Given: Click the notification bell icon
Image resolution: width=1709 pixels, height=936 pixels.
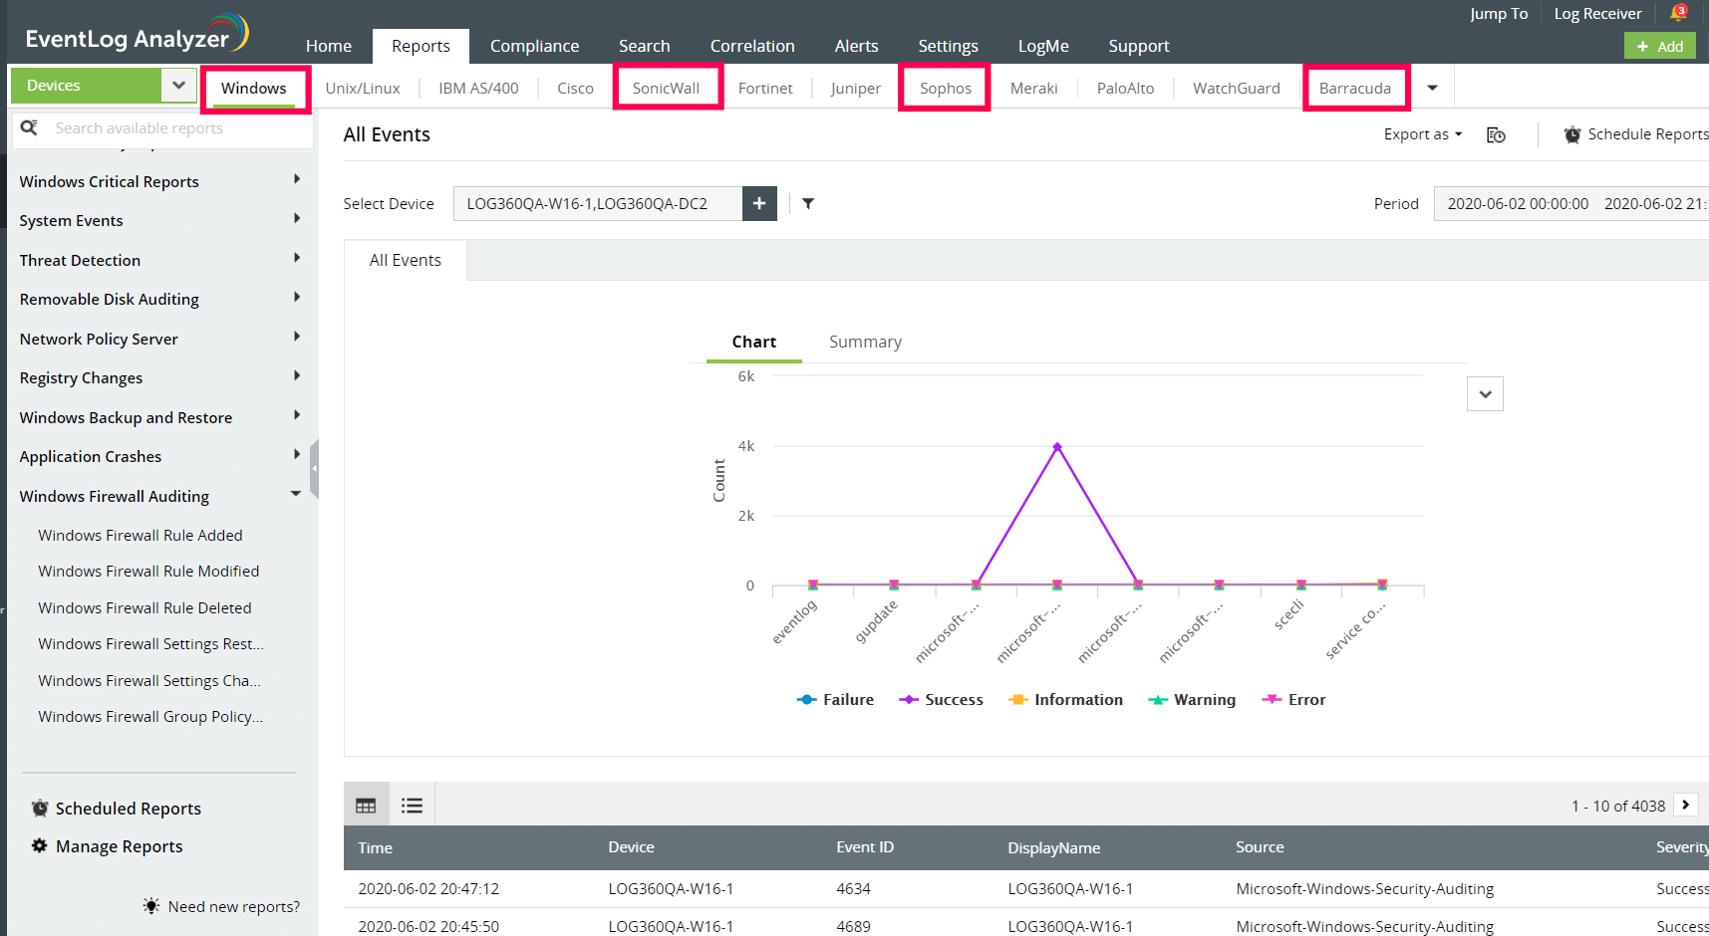Looking at the screenshot, I should [x=1678, y=13].
